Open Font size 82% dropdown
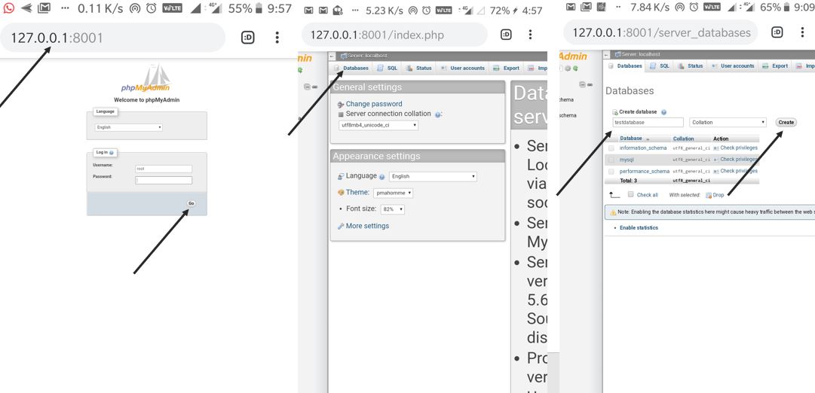Screen dimensions: 815x393 click(x=393, y=209)
